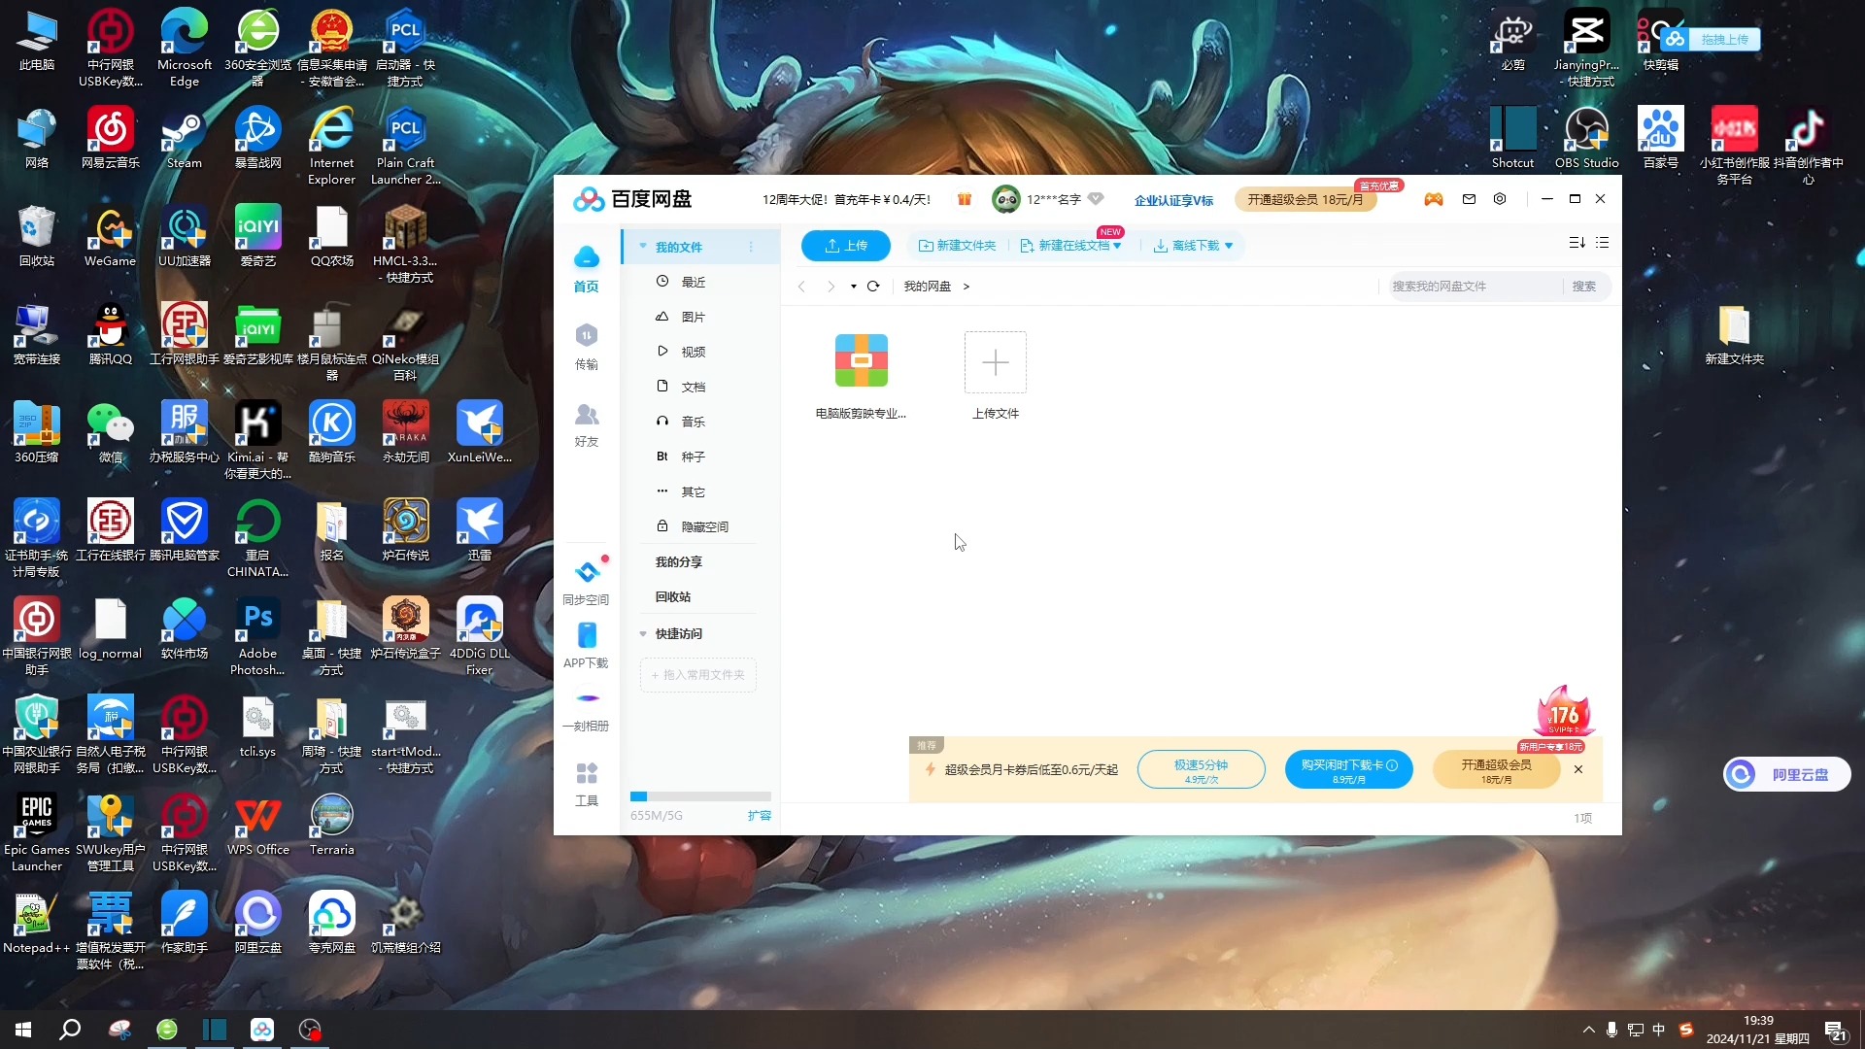Focus the 搜索我的网盘文件 search field
The width and height of the screenshot is (1865, 1049).
pos(1475,287)
